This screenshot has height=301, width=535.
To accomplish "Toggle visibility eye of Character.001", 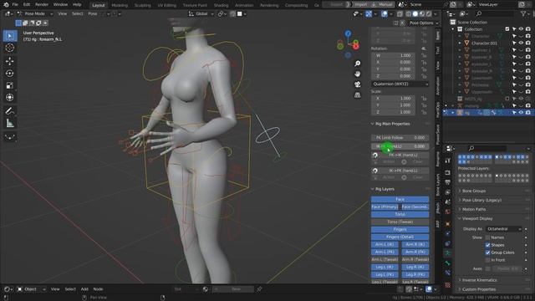I will (521, 43).
